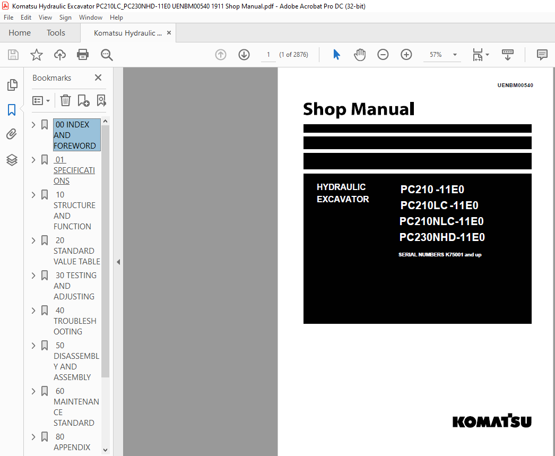Click the bookmarks panel scrollbar thumb

[x=105, y=251]
